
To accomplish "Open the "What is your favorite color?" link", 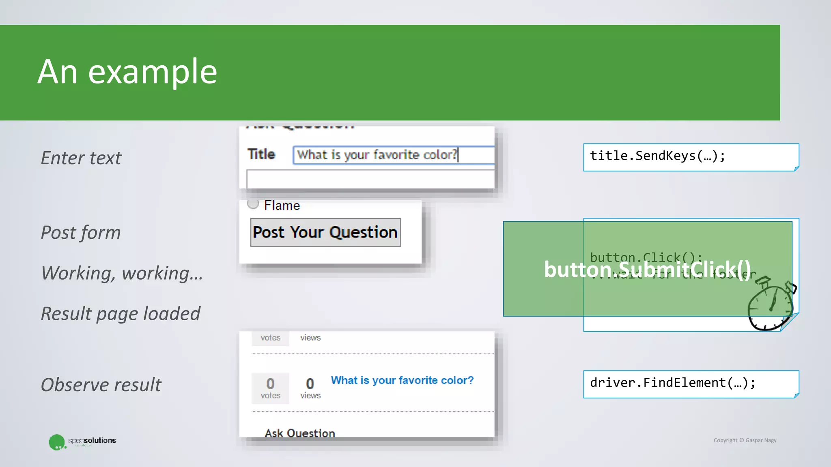I will pos(402,380).
